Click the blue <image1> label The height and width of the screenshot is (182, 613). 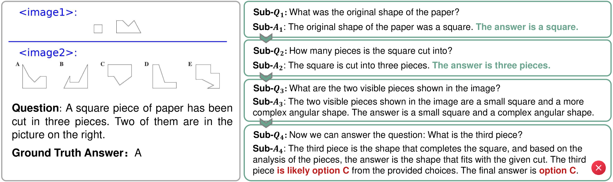pyautogui.click(x=48, y=13)
